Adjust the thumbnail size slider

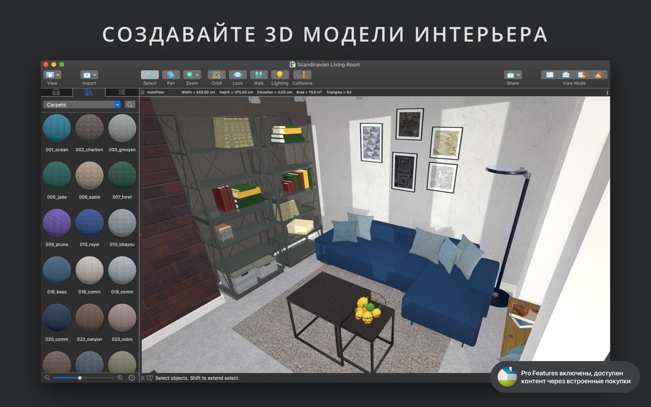(x=80, y=378)
